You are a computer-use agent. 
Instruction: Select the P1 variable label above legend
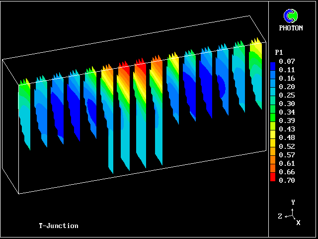279,52
